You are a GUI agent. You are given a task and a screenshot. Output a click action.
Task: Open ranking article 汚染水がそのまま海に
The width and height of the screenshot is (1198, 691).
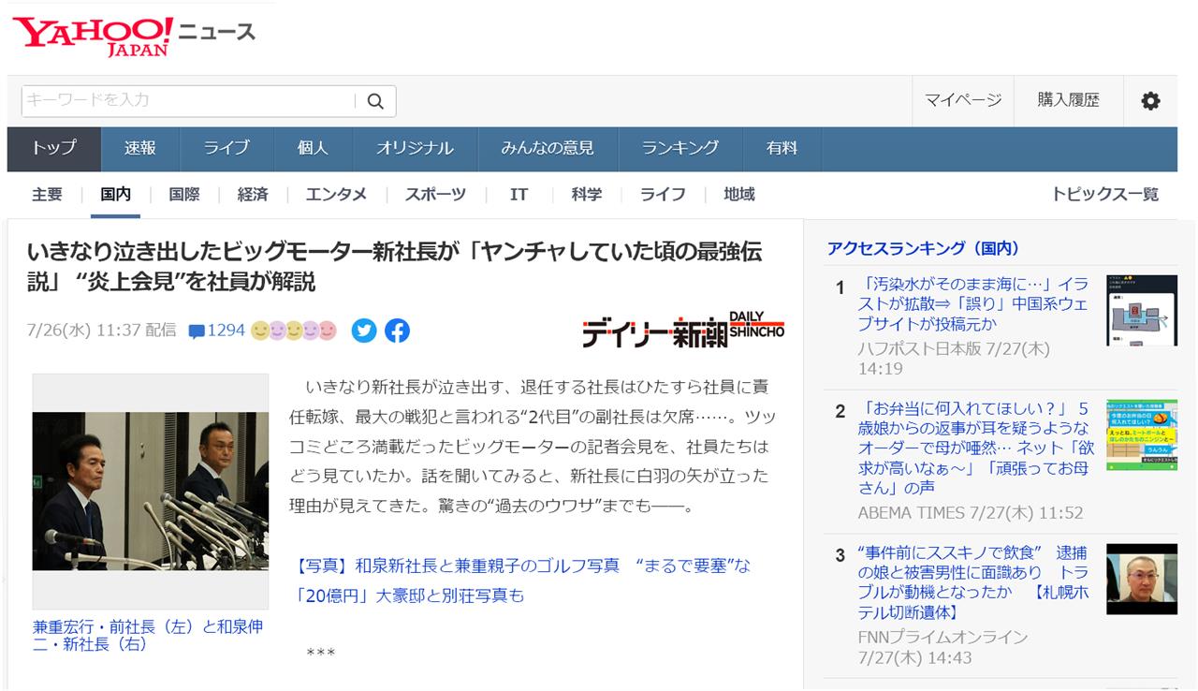973,303
